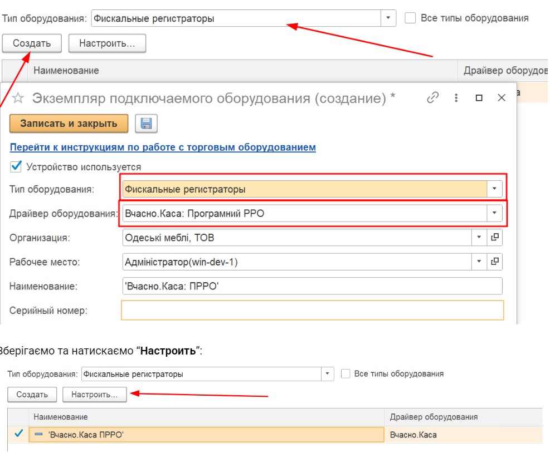Close the equipment instance creation dialog
Viewport: 550px width, 453px height.
click(x=501, y=98)
